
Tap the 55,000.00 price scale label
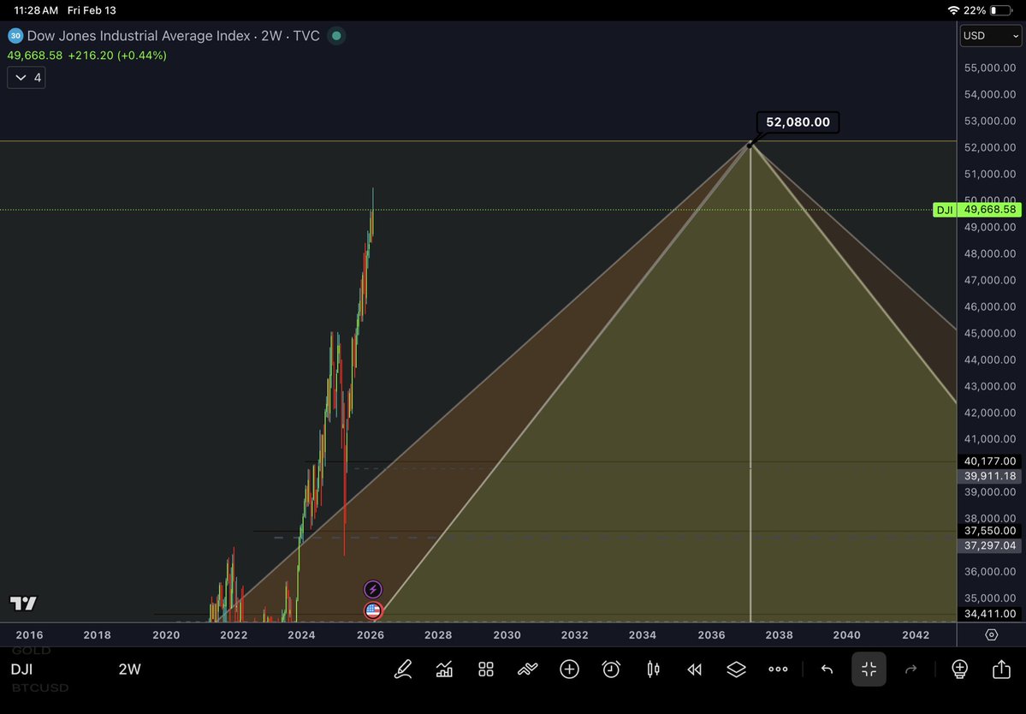[990, 68]
